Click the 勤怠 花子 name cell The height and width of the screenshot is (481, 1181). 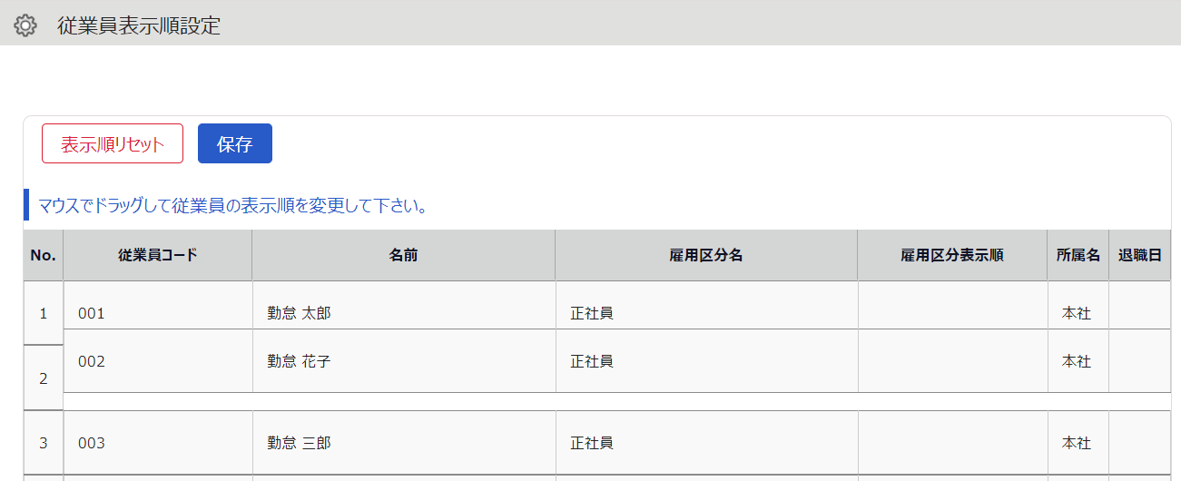(403, 361)
